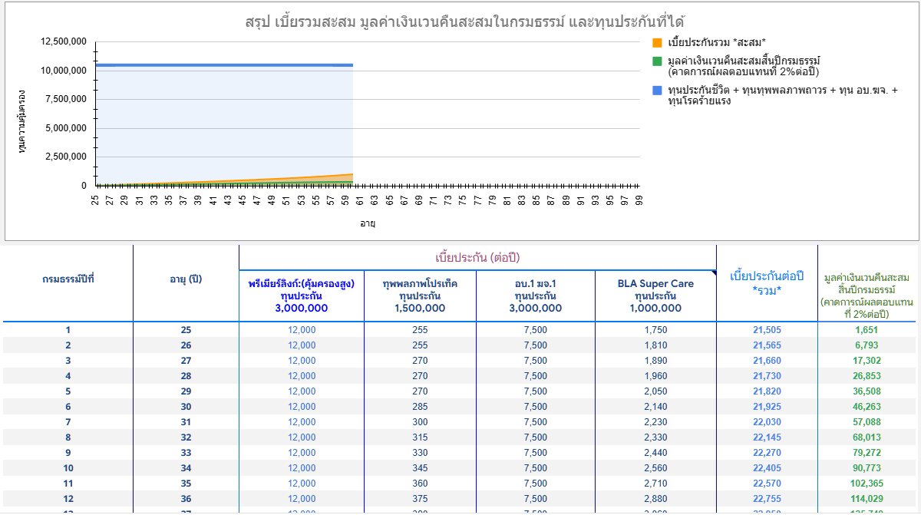
Task: Click the green legend swatch for มูลค่าเงินเวนคืนสะสม
Action: pyautogui.click(x=657, y=61)
